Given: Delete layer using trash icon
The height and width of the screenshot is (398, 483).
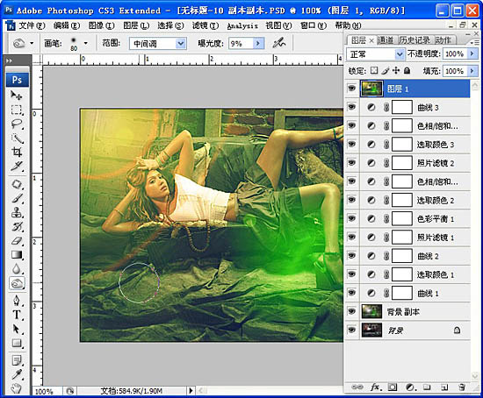Looking at the screenshot, I should [461, 387].
